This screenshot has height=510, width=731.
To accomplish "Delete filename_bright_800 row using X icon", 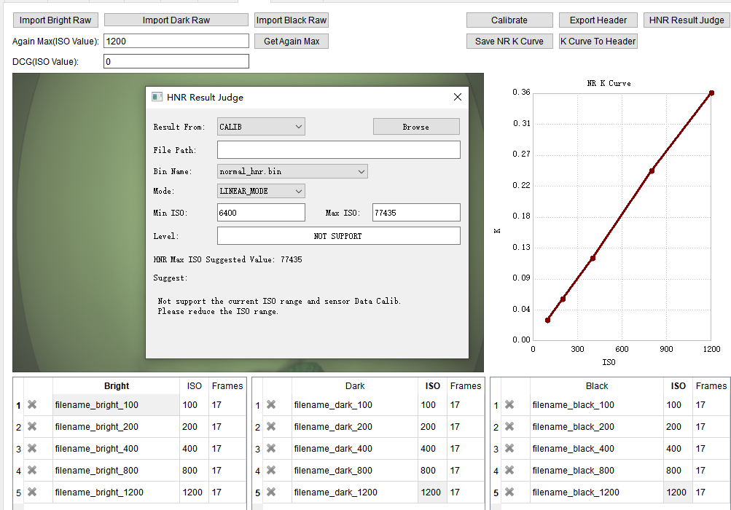I will pyautogui.click(x=32, y=471).
